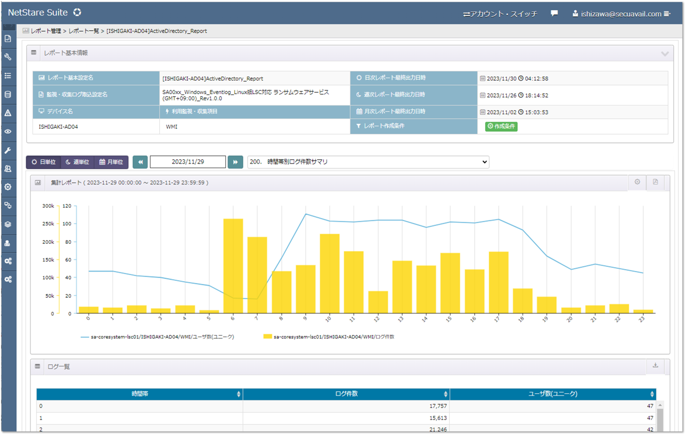Image resolution: width=686 pixels, height=435 pixels.
Task: Open the network topology sidebar icon
Action: coord(8,205)
